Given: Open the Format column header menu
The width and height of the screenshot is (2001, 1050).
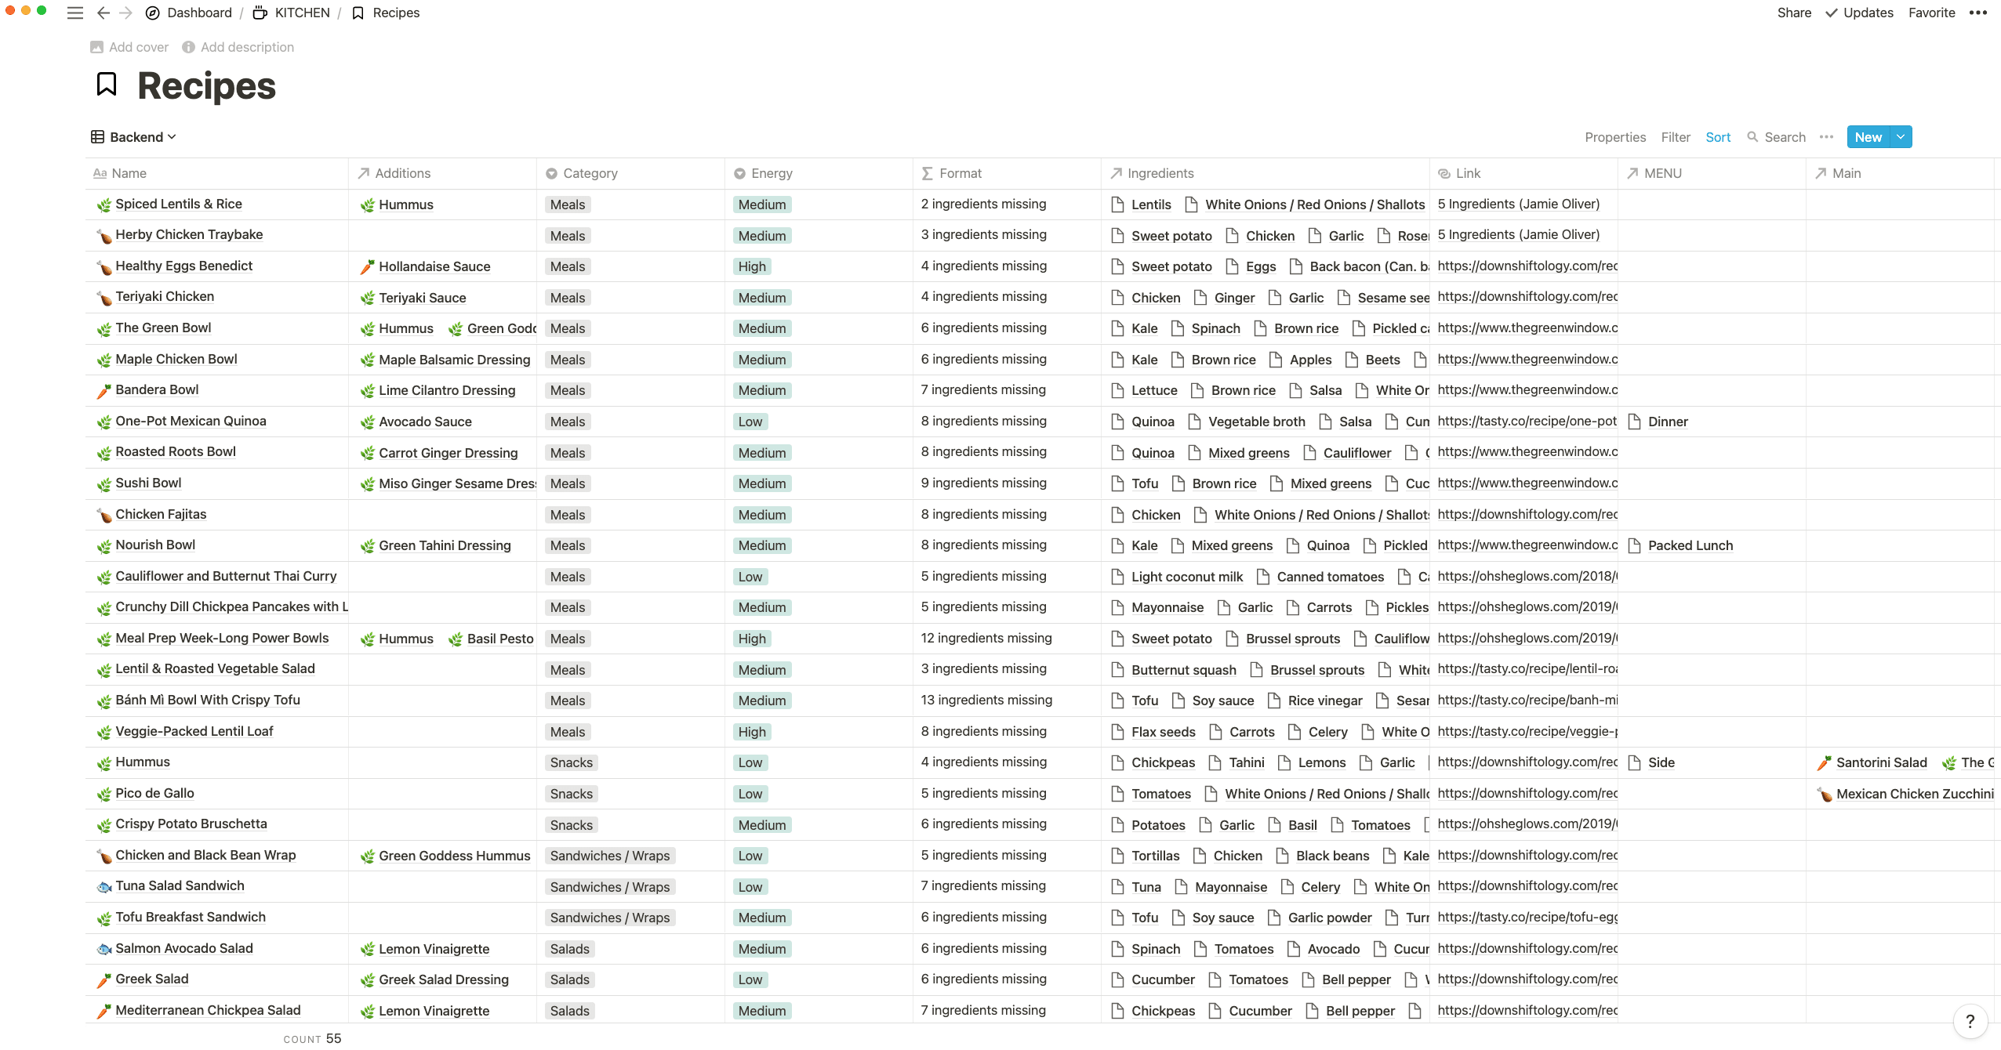Looking at the screenshot, I should 1007,173.
